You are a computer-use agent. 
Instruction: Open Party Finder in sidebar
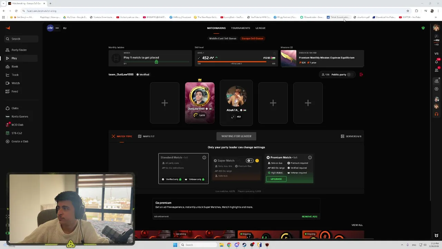pos(16,50)
